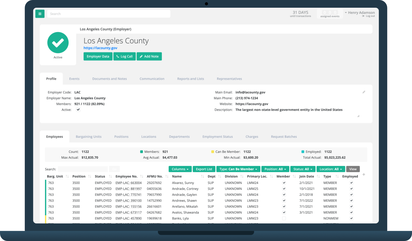Open the Communication tab
The image size is (412, 241).
point(152,79)
